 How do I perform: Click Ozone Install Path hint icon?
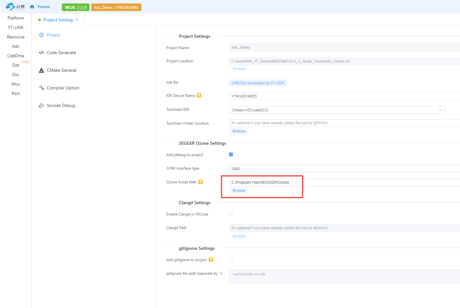coord(200,182)
